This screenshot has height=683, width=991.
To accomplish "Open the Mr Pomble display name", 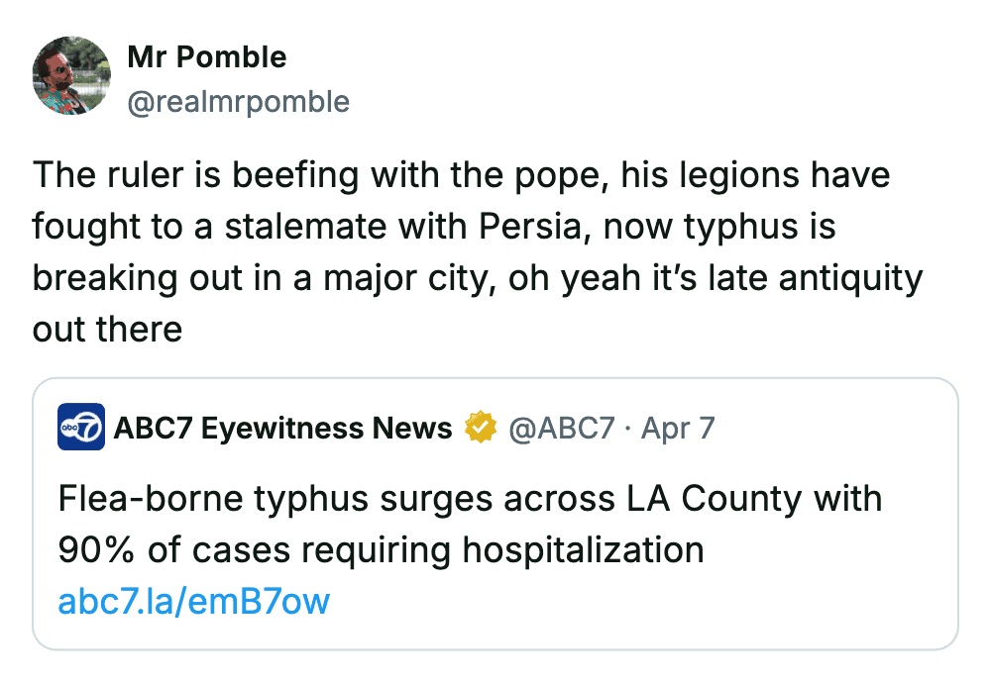I will coord(207,57).
